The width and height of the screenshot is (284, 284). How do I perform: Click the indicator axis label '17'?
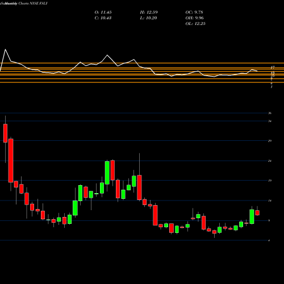[273, 67]
